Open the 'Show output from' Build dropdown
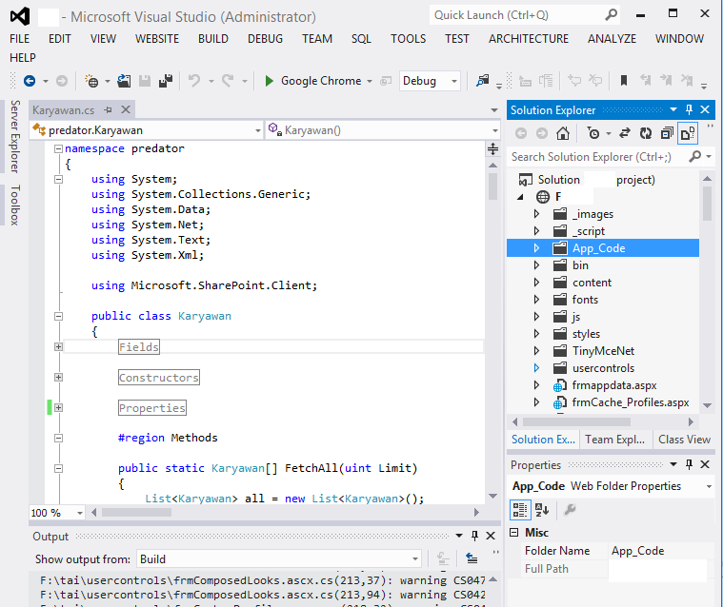The width and height of the screenshot is (723, 607). [x=279, y=559]
